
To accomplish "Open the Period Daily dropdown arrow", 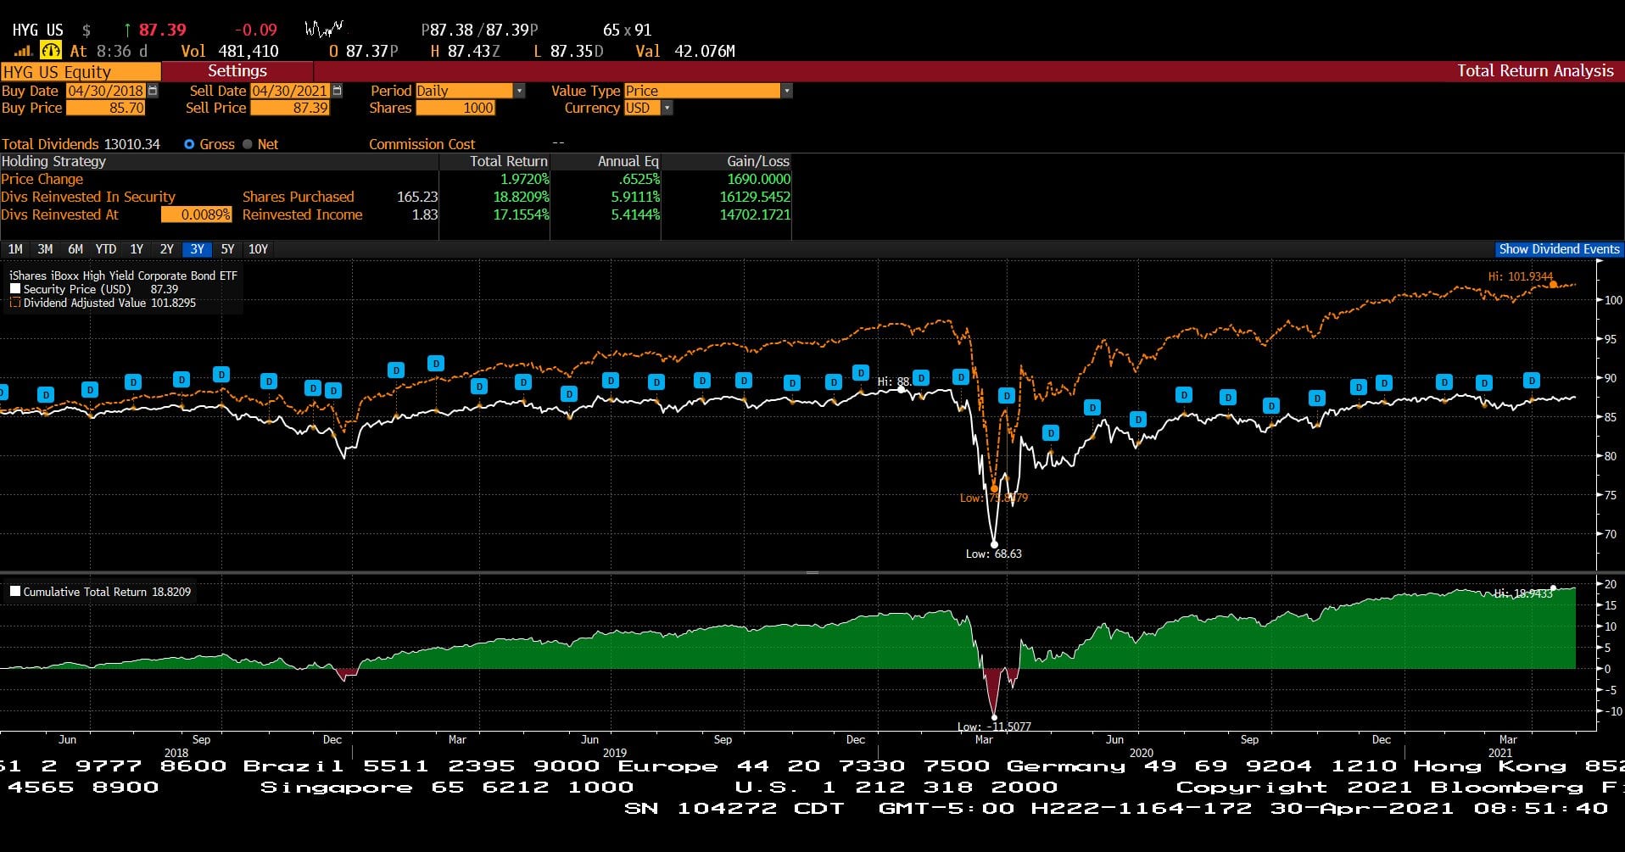I will (x=519, y=91).
